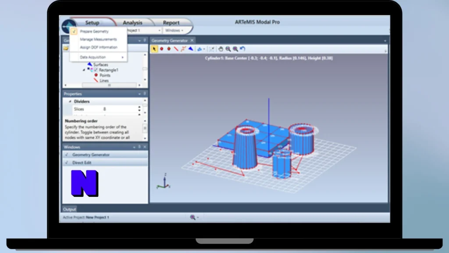Click the first magnifier zoom icon
Image resolution: width=449 pixels, height=253 pixels.
click(228, 49)
